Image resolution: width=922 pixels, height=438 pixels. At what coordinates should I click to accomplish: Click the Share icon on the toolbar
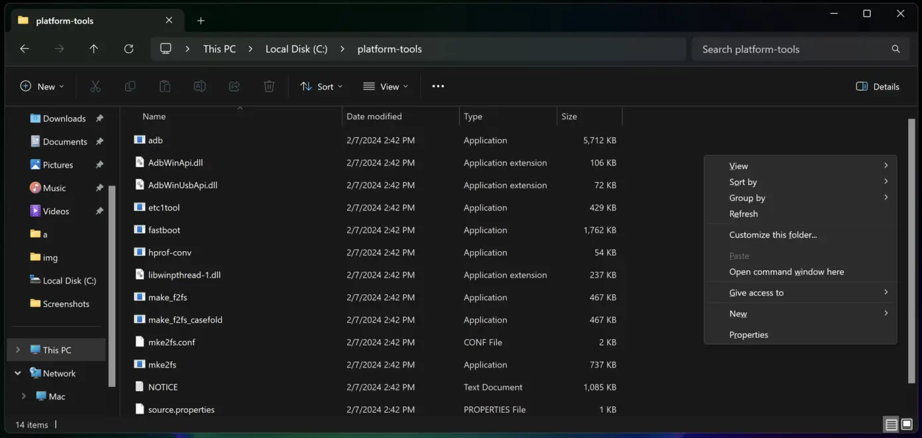click(234, 86)
